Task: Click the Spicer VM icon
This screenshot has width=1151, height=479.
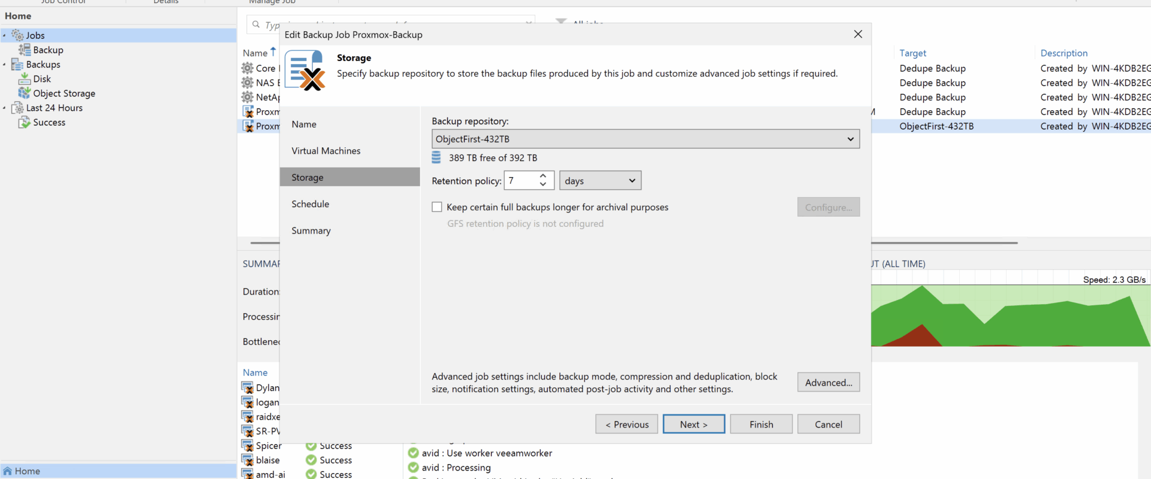Action: pyautogui.click(x=248, y=445)
